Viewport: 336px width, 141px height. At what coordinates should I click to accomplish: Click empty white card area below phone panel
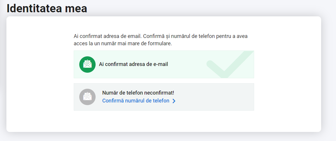164,121
